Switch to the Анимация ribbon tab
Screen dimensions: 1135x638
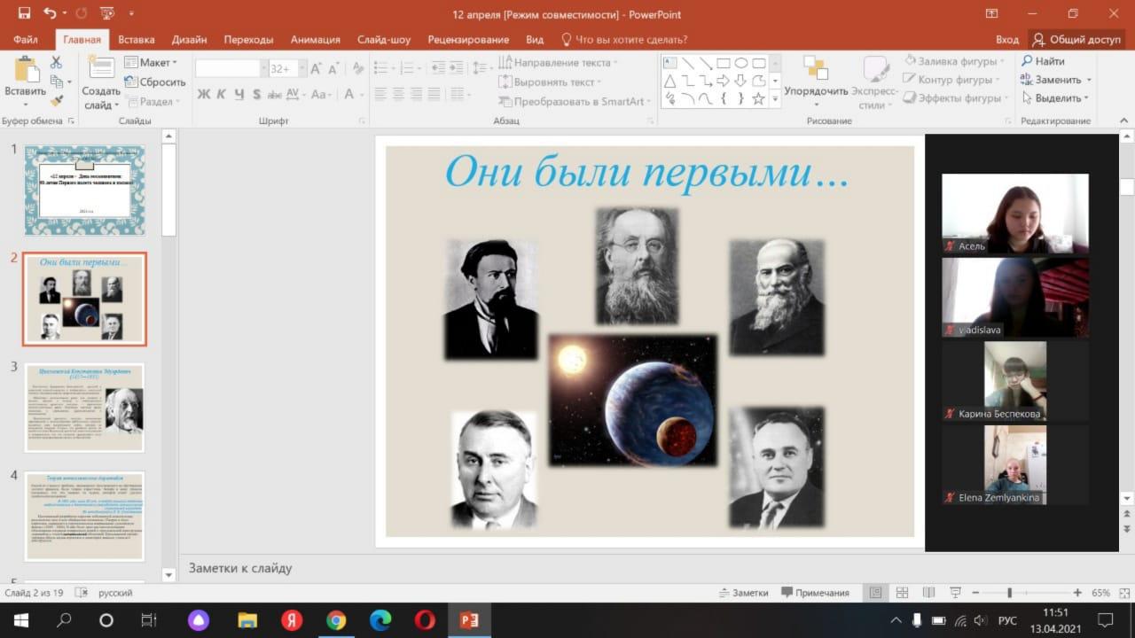click(x=315, y=40)
